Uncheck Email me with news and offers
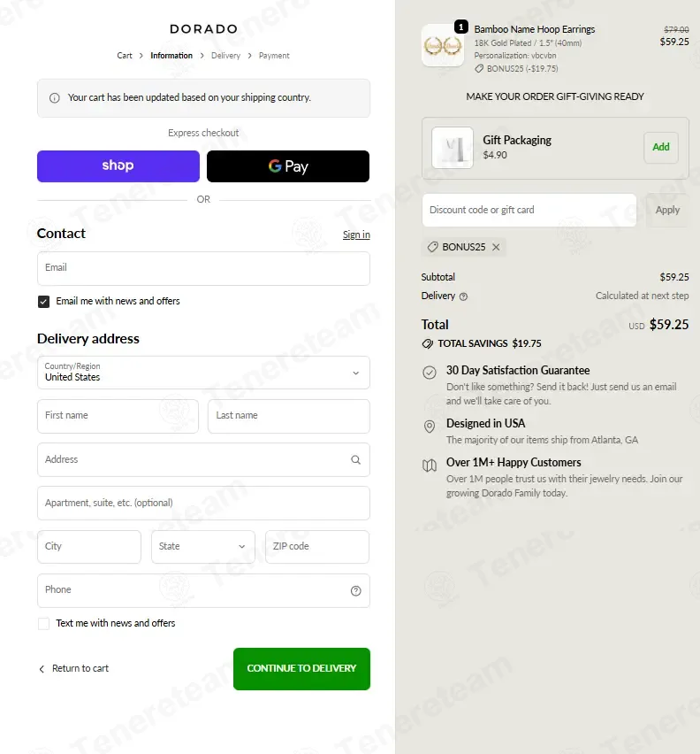The image size is (700, 754). pos(43,302)
